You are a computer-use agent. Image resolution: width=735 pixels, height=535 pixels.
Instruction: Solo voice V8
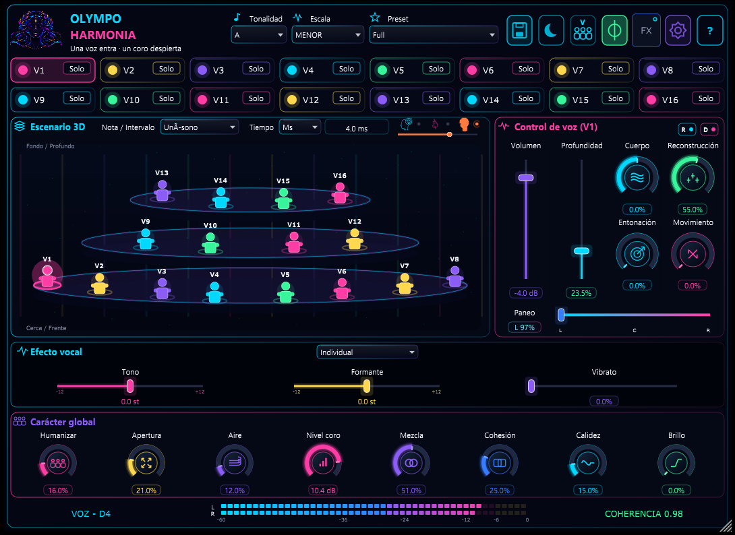pos(705,69)
